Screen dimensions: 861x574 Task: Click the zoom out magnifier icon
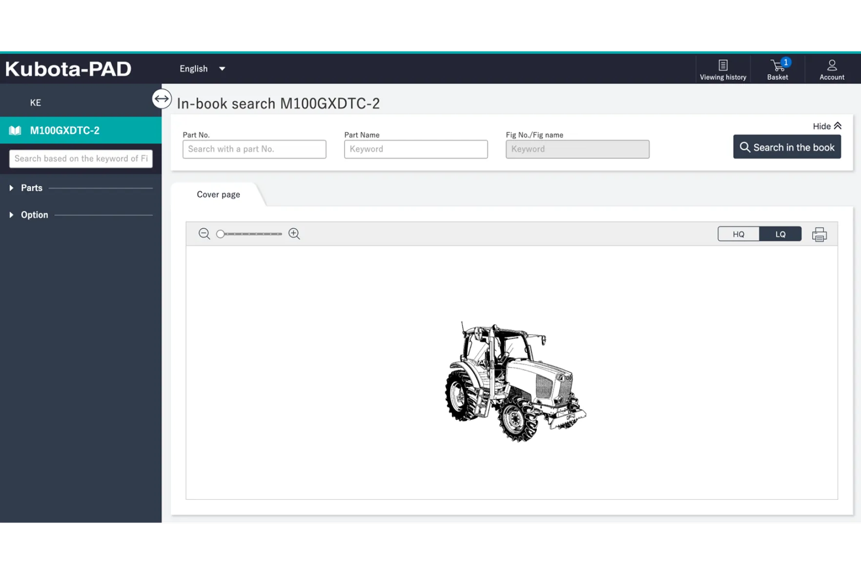pyautogui.click(x=204, y=234)
